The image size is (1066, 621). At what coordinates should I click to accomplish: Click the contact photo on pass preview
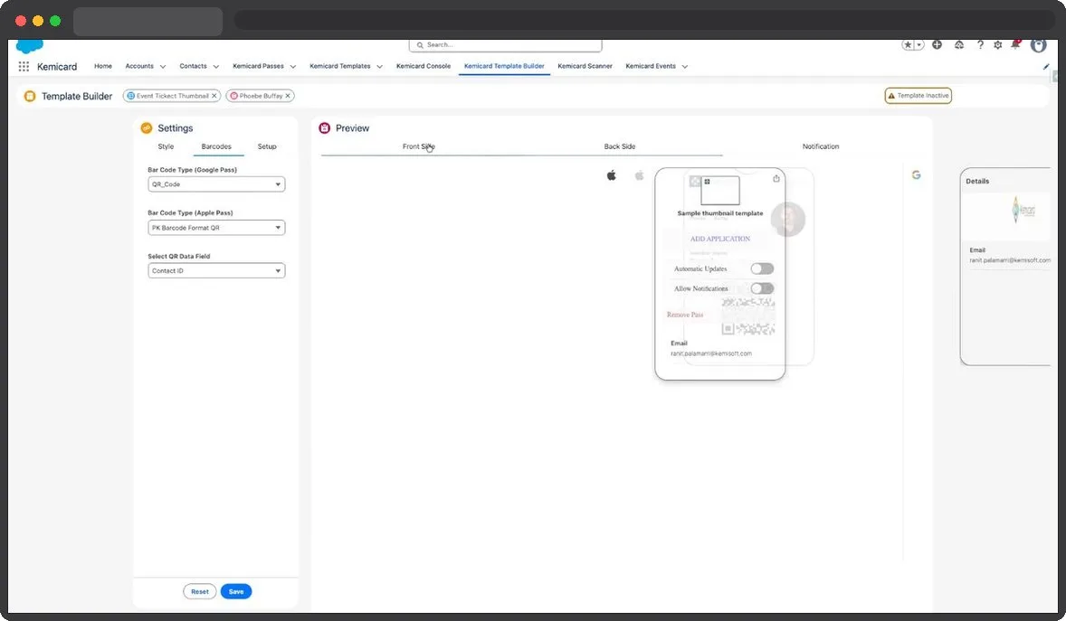(x=788, y=220)
